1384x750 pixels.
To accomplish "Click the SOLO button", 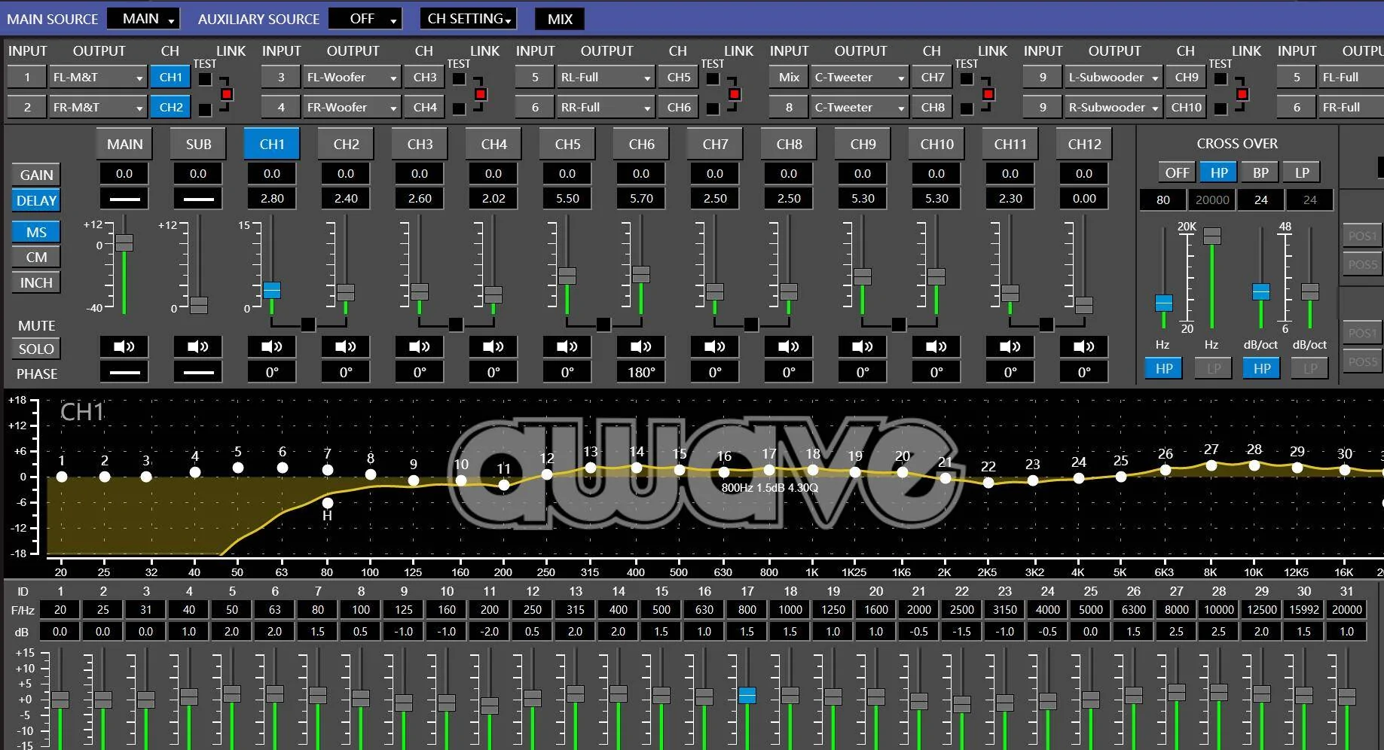I will 36,349.
